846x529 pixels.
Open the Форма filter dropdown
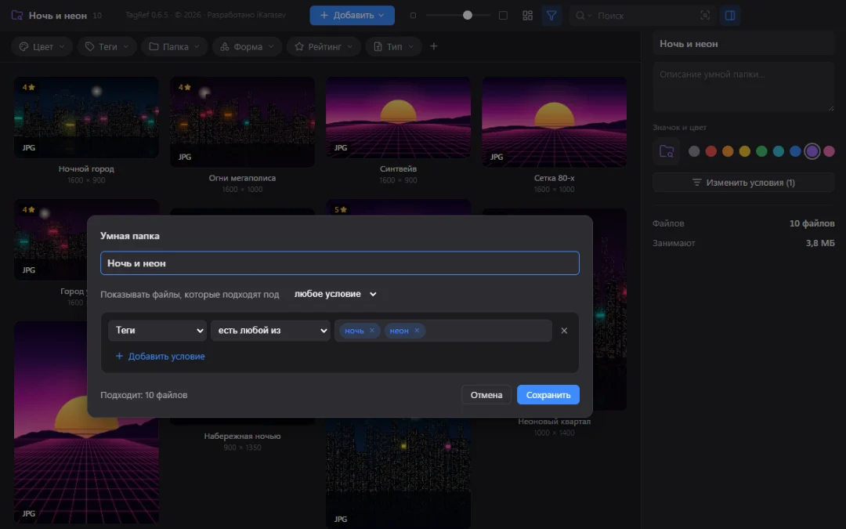247,46
